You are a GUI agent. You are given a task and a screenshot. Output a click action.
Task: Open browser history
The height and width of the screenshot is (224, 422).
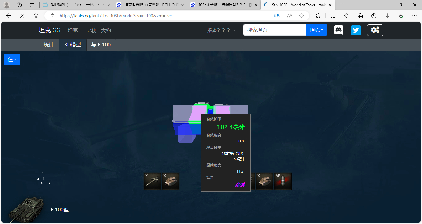374,16
